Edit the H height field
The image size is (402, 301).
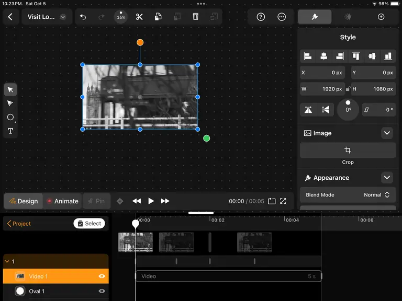coord(373,89)
